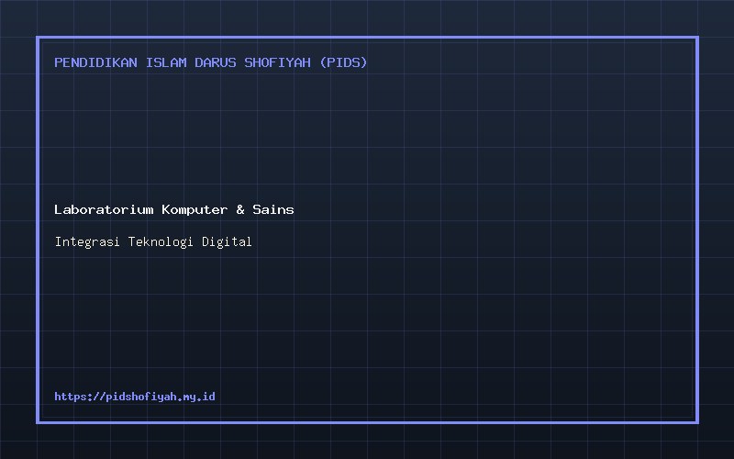This screenshot has width=734, height=459.
Task: Click the word Teknologi in the subtitle
Action: pyautogui.click(x=161, y=241)
